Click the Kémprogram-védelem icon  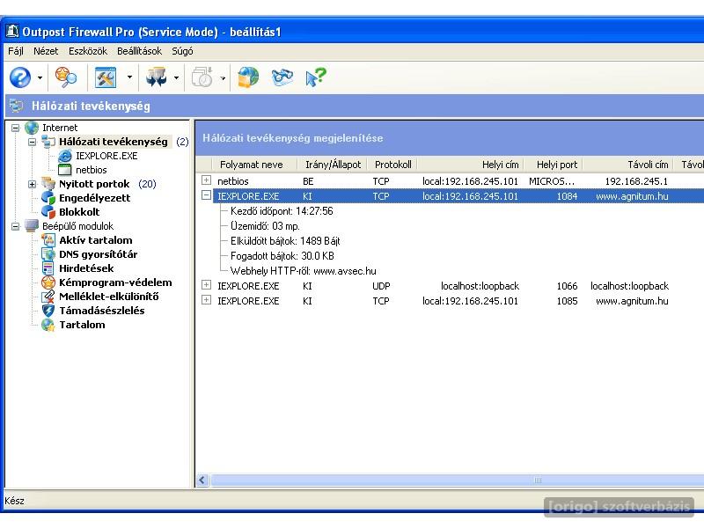48,282
